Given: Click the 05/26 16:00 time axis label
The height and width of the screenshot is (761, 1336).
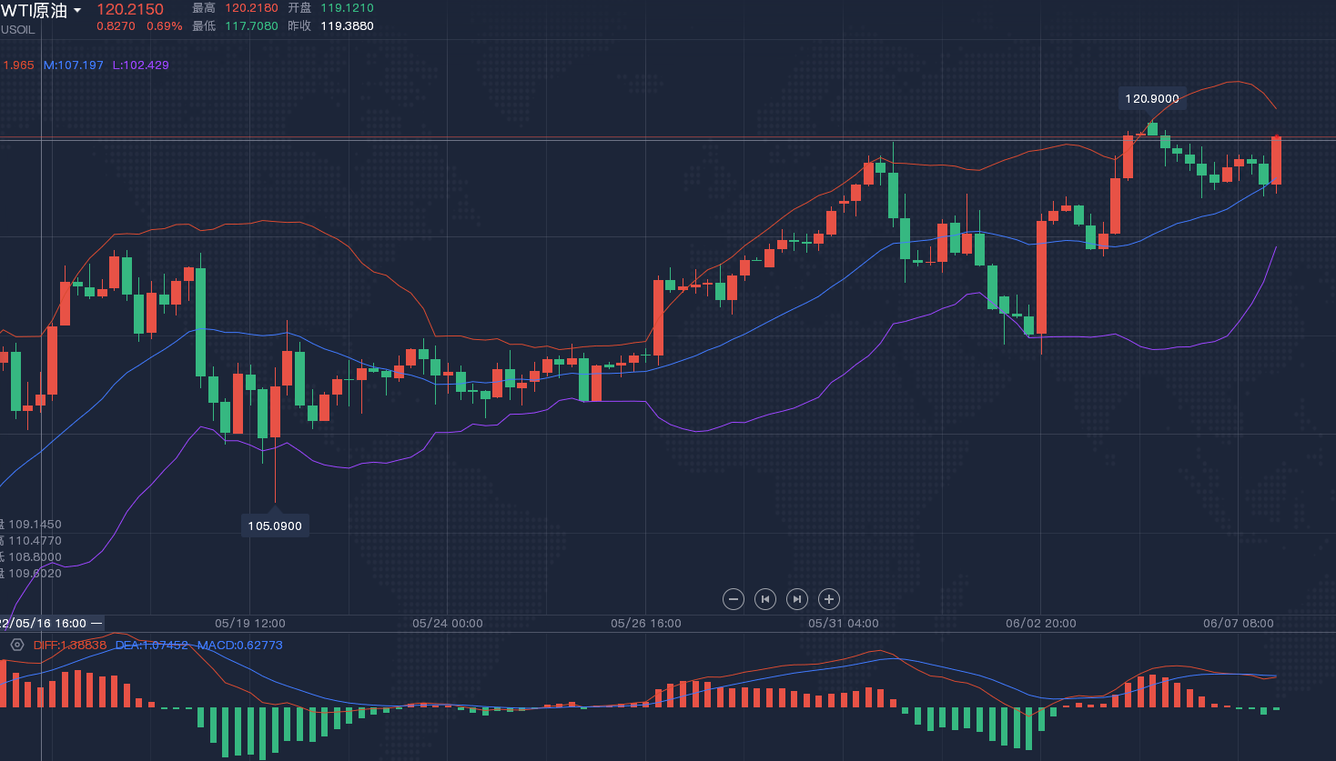Looking at the screenshot, I should 646,624.
